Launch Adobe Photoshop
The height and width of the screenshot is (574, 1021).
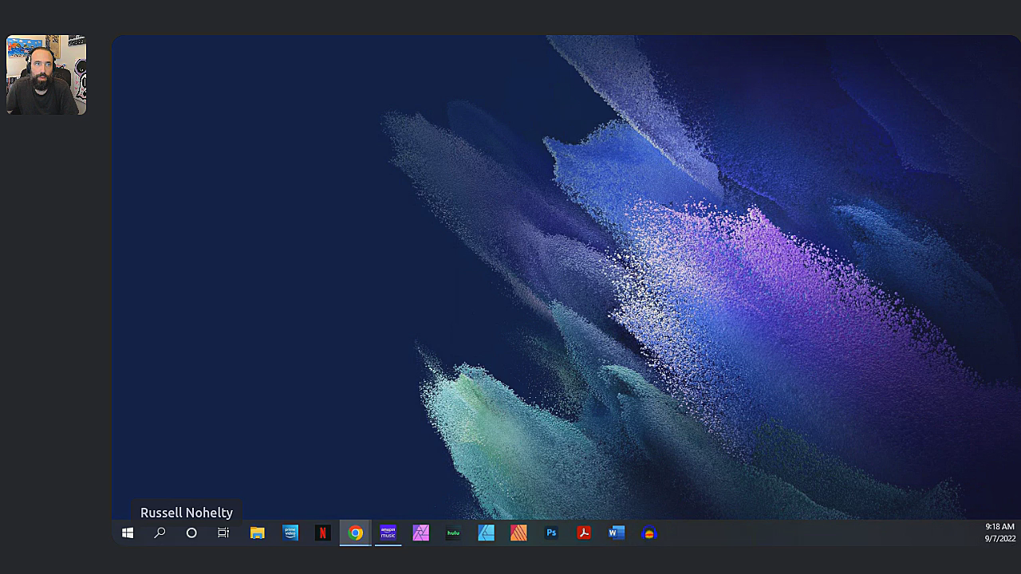pos(551,533)
